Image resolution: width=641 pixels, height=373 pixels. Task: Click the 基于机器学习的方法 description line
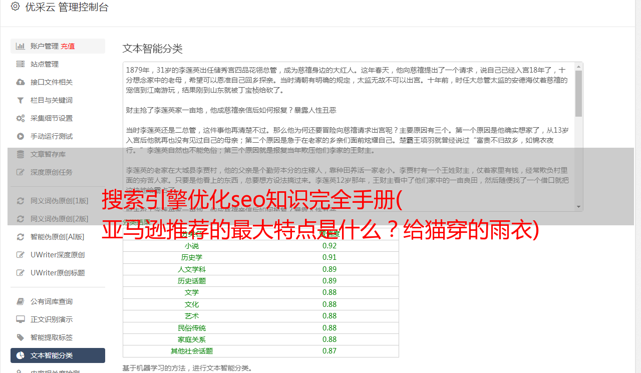[188, 368]
